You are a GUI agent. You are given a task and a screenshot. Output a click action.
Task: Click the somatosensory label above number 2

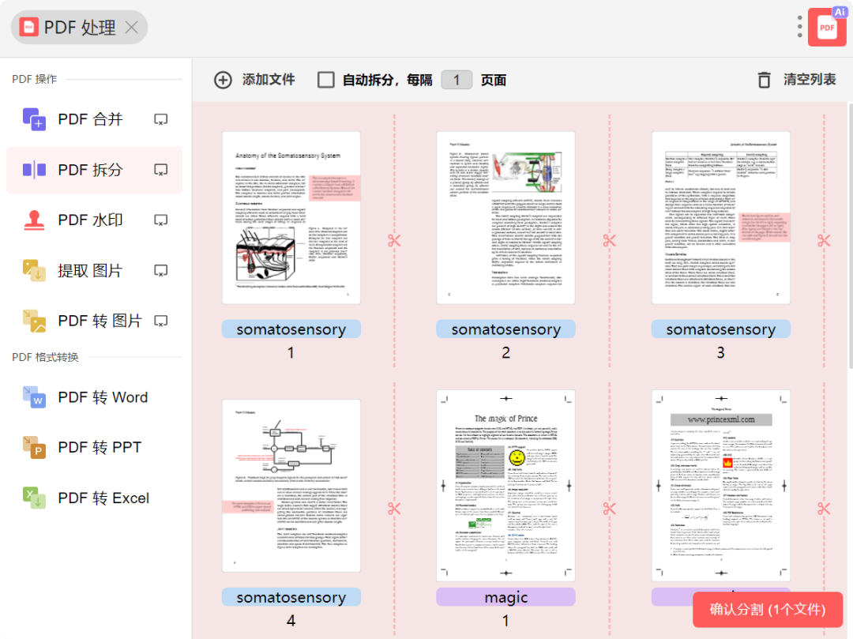506,329
